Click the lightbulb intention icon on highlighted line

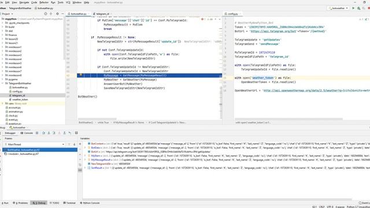(x=80, y=75)
